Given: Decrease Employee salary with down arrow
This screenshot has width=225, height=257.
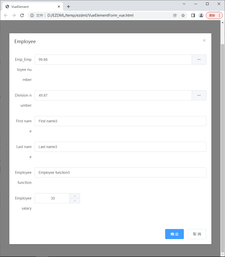Looking at the screenshot, I should (x=75, y=201).
